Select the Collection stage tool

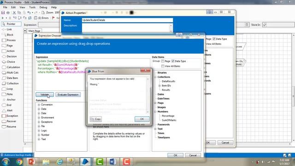pos(12,83)
